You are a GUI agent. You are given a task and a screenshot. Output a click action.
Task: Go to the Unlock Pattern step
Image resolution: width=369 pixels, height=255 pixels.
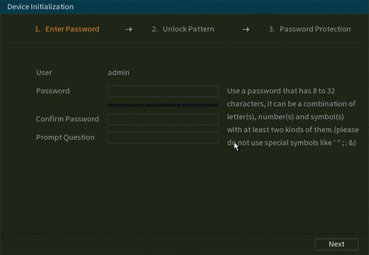click(x=183, y=29)
